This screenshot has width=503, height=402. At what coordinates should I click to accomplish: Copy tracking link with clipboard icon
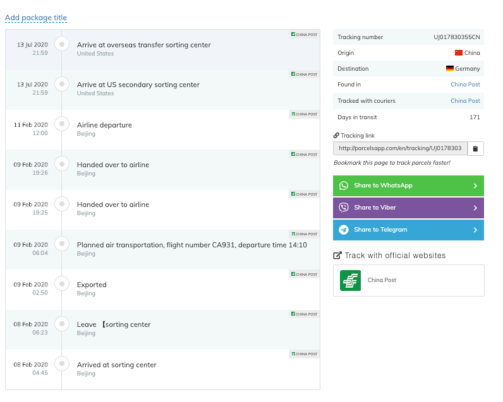(x=475, y=149)
